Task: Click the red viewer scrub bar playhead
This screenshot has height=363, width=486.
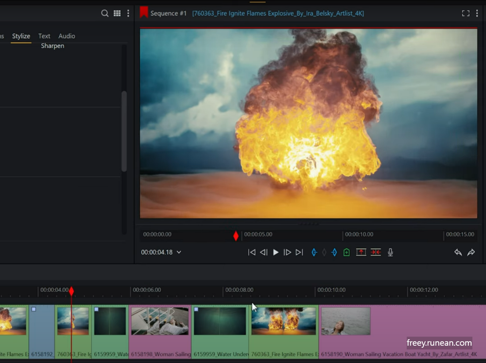Action: tap(236, 236)
